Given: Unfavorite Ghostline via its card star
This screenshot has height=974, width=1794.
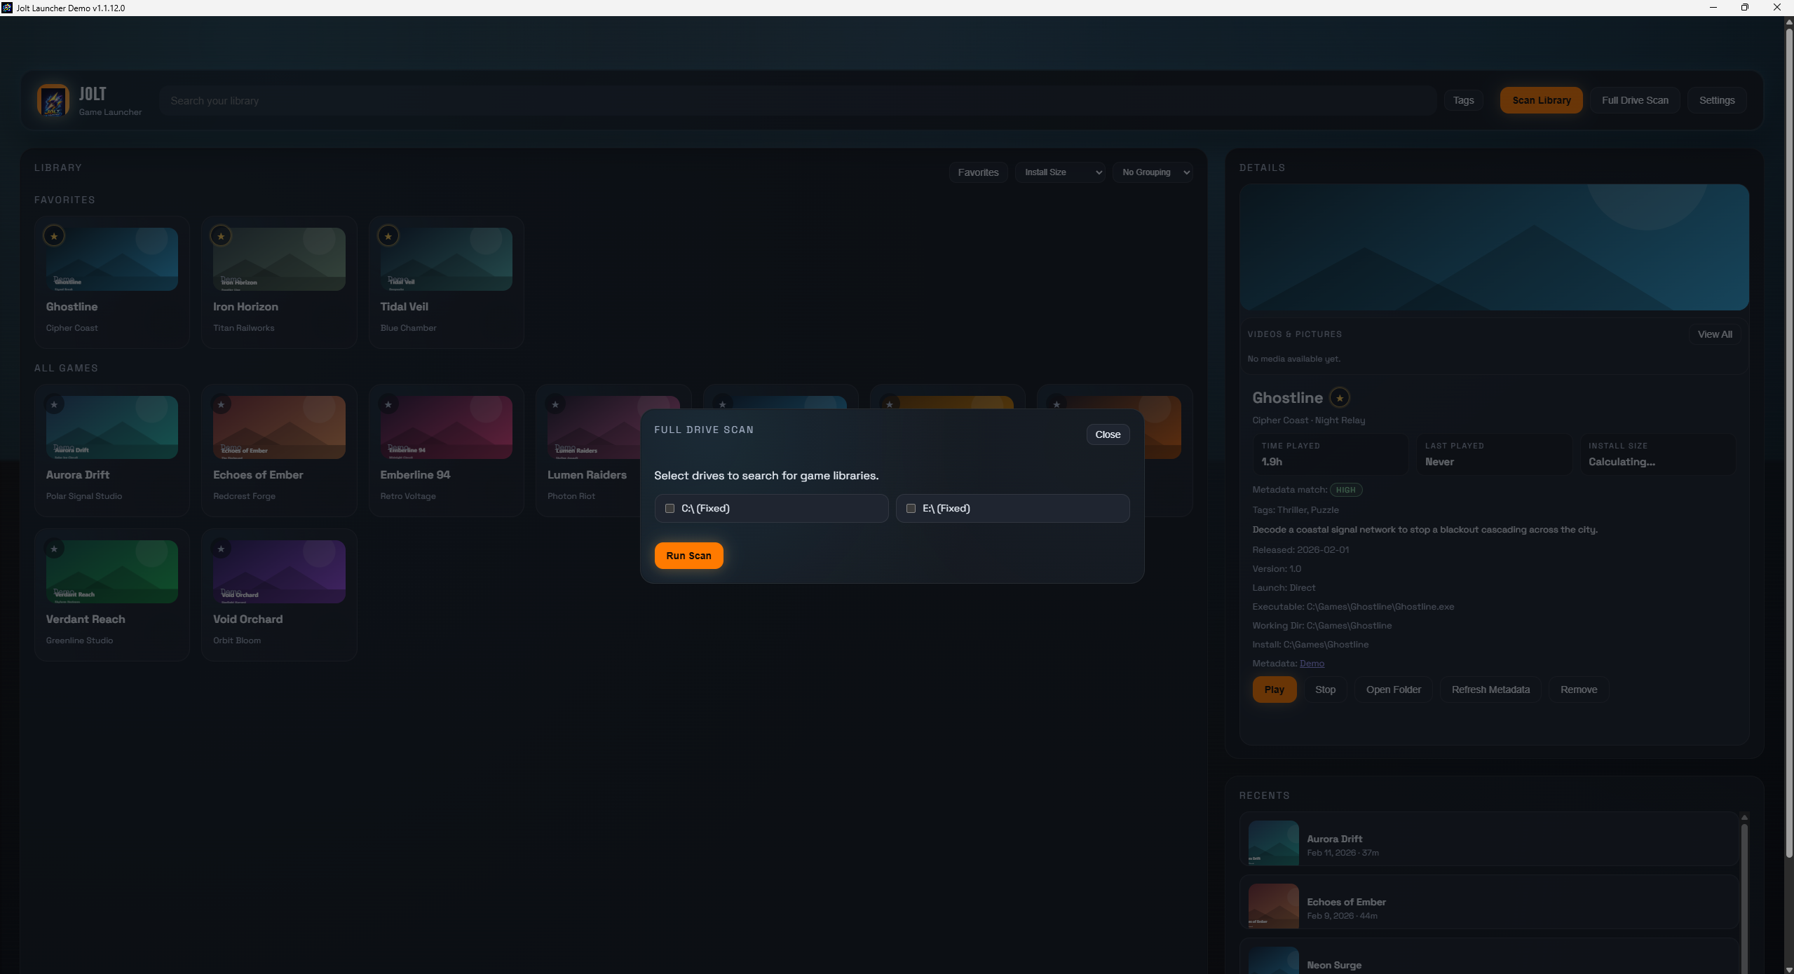Looking at the screenshot, I should click(54, 236).
